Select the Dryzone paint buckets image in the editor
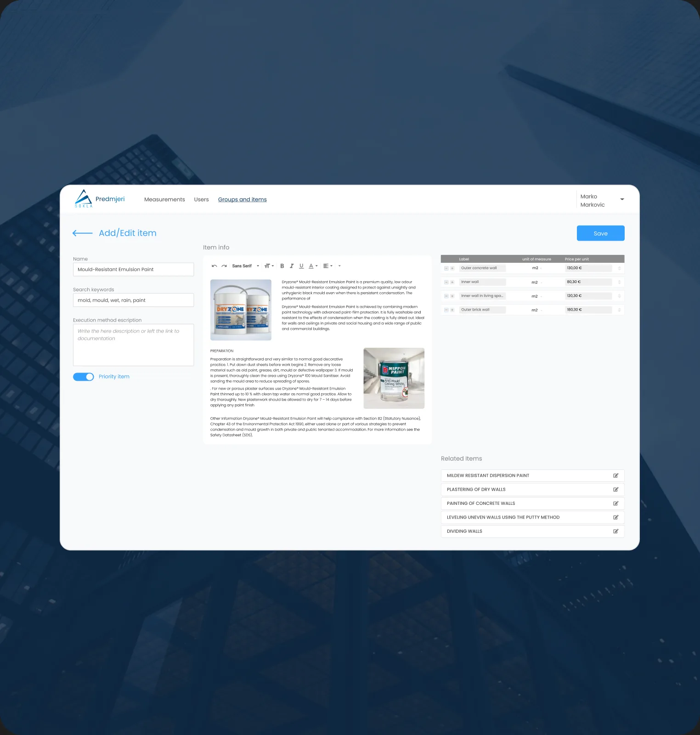This screenshot has width=700, height=735. (x=241, y=310)
